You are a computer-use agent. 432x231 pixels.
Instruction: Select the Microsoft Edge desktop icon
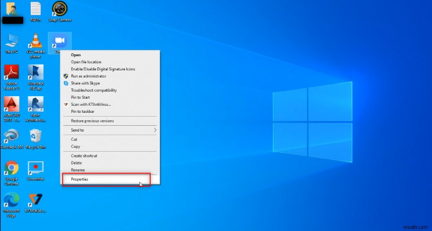click(x=11, y=205)
